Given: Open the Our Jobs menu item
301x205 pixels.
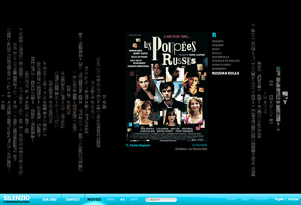Looking at the screenshot, I should [x=49, y=200].
